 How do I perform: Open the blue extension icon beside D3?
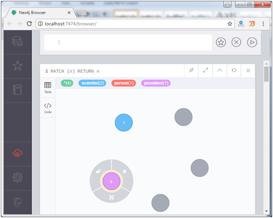(x=241, y=23)
